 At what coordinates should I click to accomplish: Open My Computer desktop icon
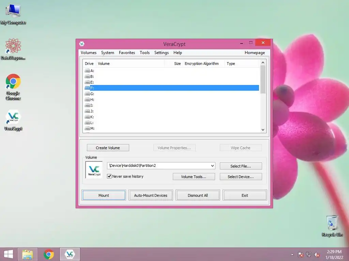tap(13, 14)
